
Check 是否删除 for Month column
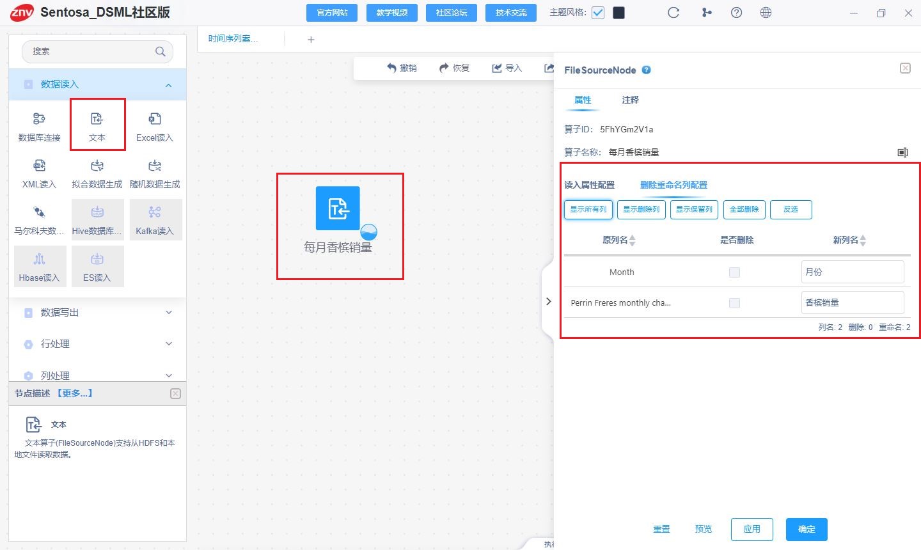734,272
